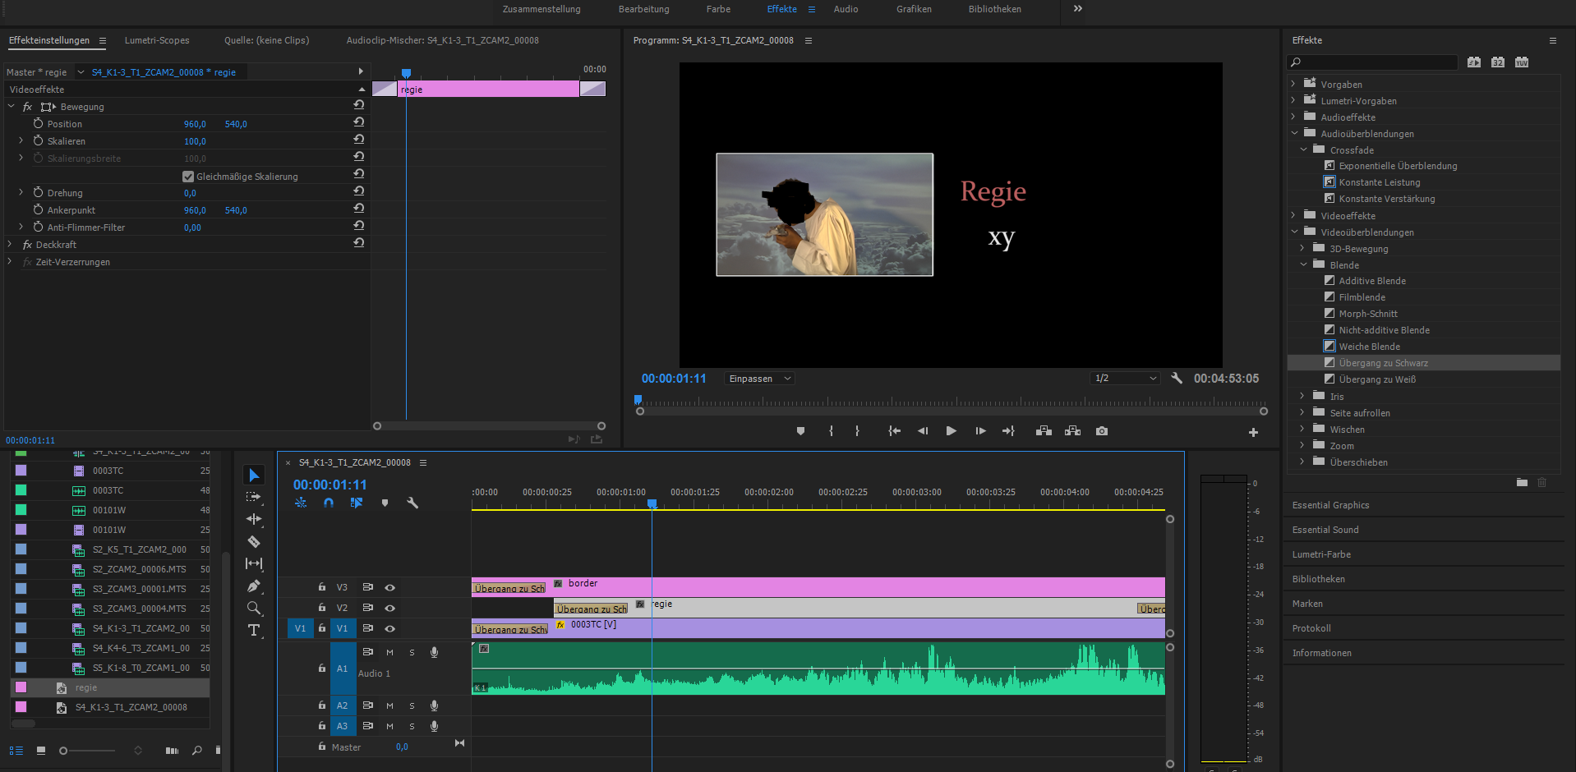This screenshot has height=772, width=1576.
Task: Select the Pen tool
Action: tap(254, 586)
